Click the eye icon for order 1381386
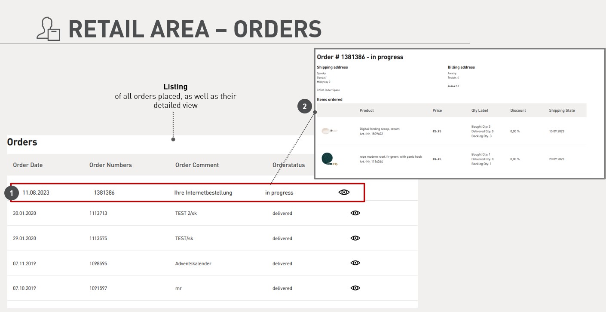 pyautogui.click(x=344, y=193)
